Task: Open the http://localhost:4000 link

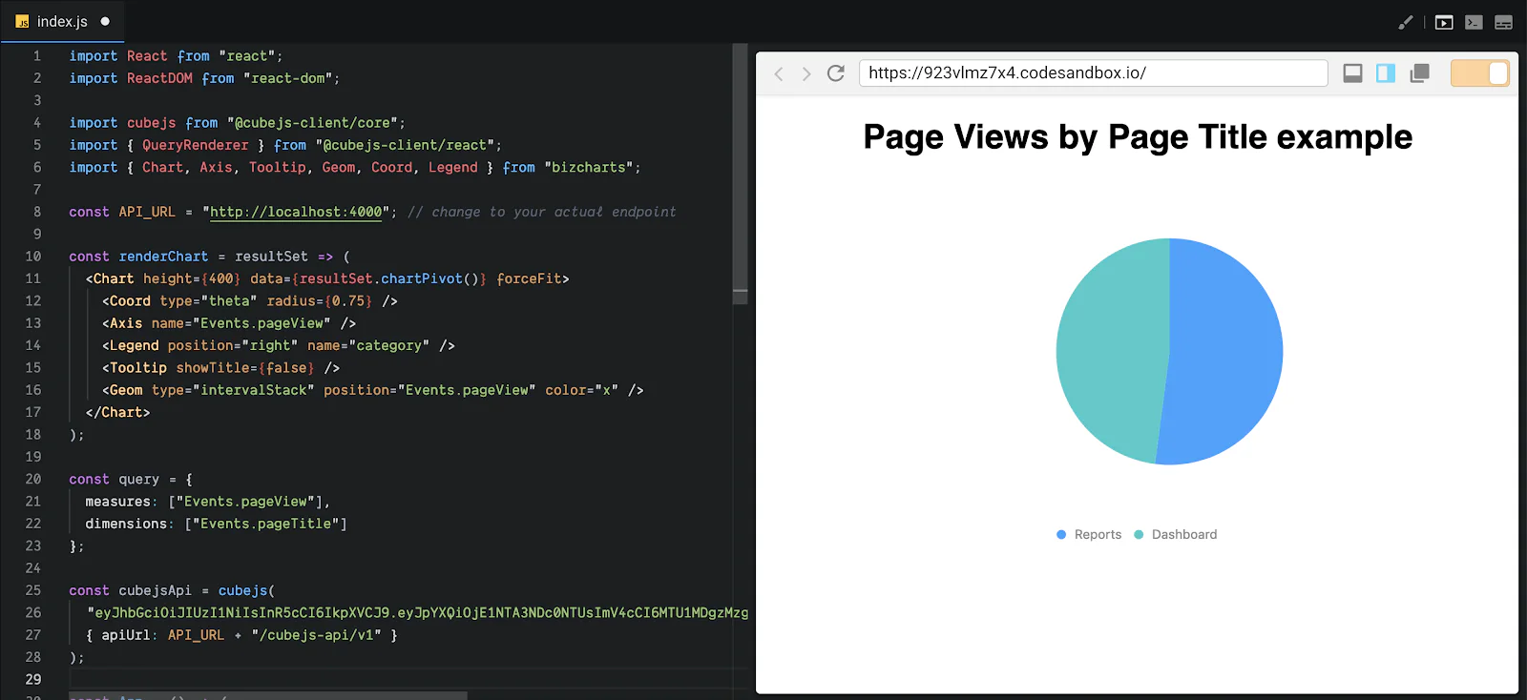Action: tap(296, 212)
